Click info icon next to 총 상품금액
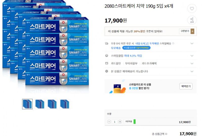 (166, 134)
